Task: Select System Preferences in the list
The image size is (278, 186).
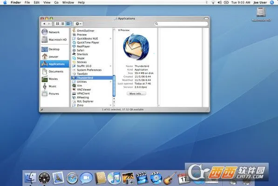Action: tap(92, 70)
